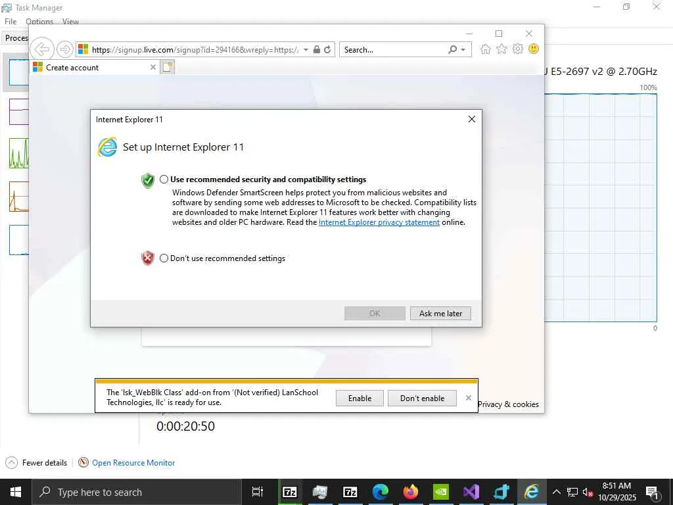Select the orange graph thumbnail in Task Manager

pyautogui.click(x=19, y=197)
